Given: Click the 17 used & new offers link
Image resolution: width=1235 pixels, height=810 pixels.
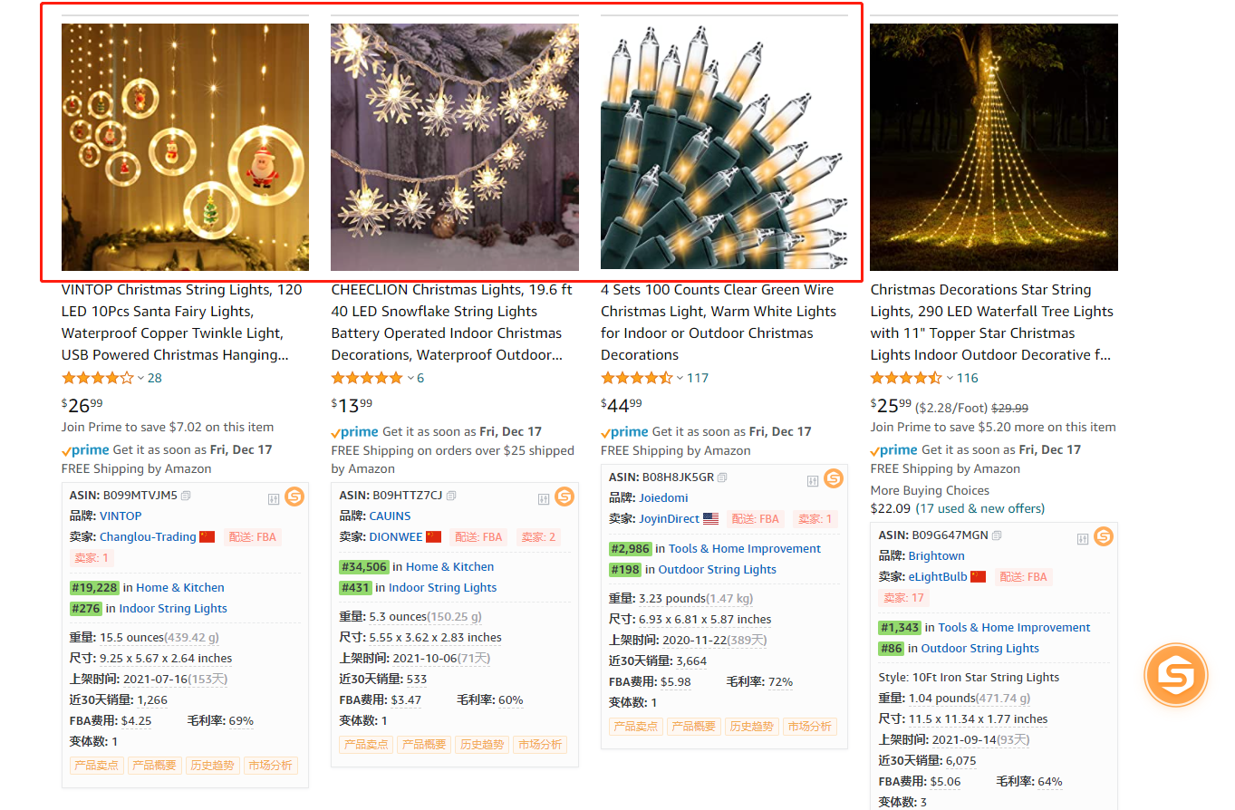Looking at the screenshot, I should 980,509.
